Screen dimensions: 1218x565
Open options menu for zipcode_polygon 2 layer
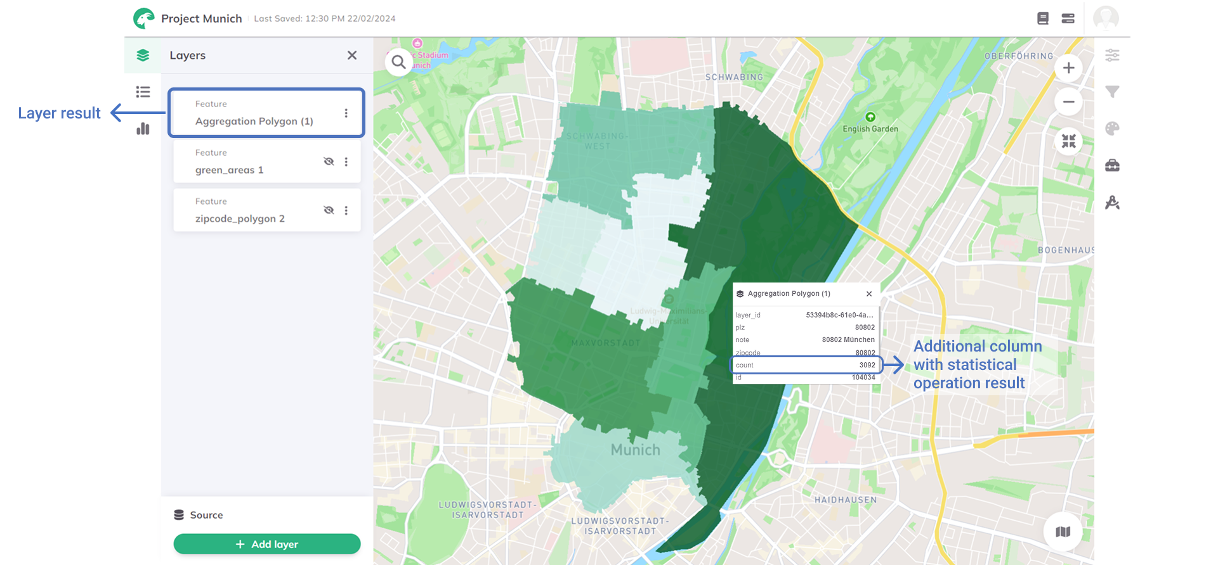click(x=346, y=211)
